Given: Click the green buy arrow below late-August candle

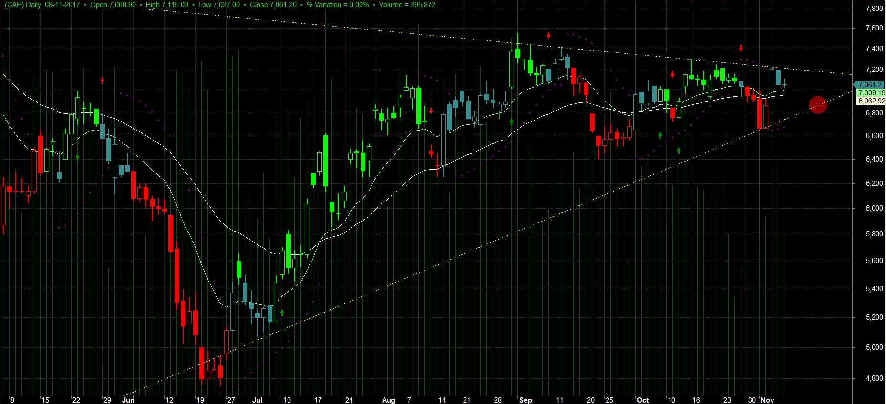Looking at the screenshot, I should click(511, 121).
